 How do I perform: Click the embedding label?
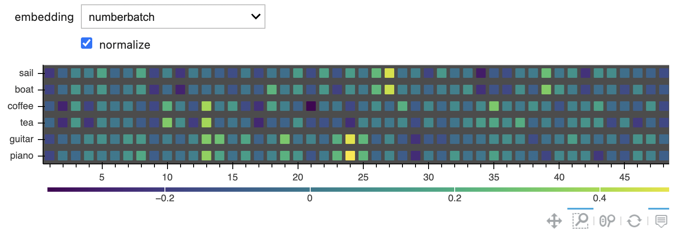coord(44,17)
